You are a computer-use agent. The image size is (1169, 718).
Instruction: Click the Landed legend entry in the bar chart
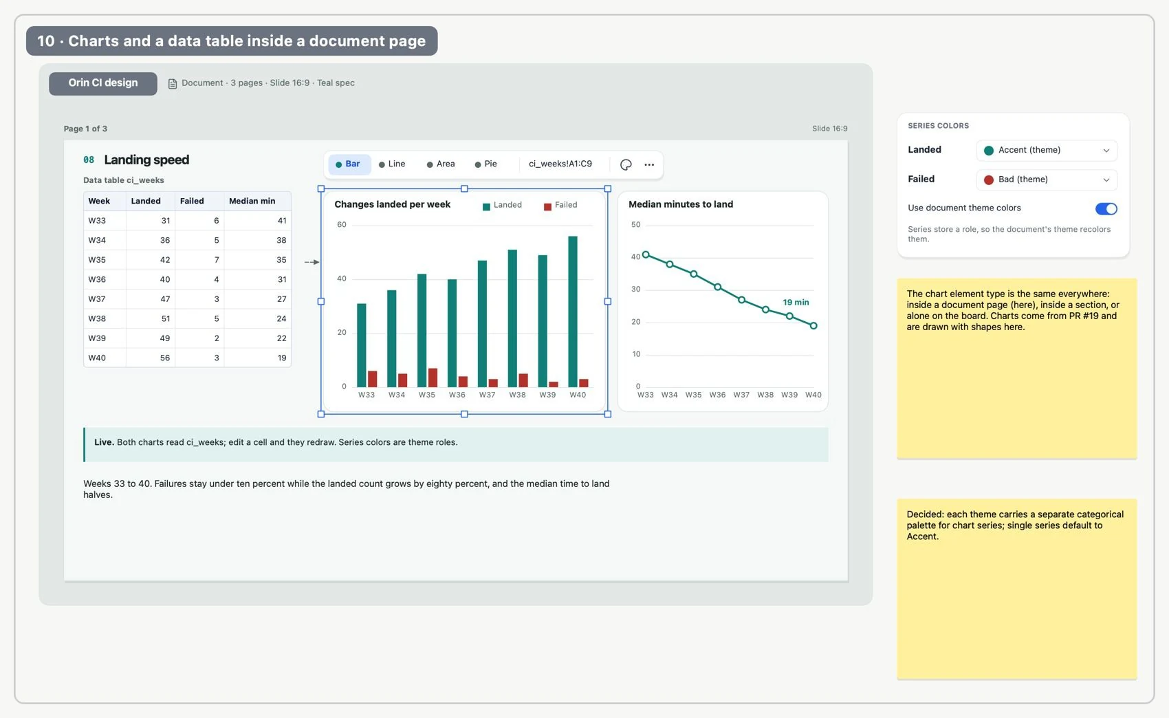pos(503,205)
